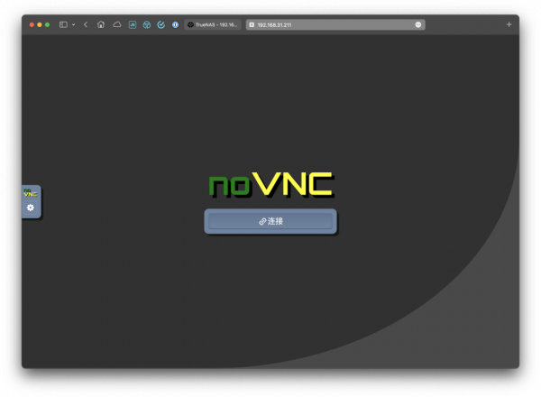The image size is (541, 397).
Task: Open the 1Password extension icon
Action: [175, 24]
